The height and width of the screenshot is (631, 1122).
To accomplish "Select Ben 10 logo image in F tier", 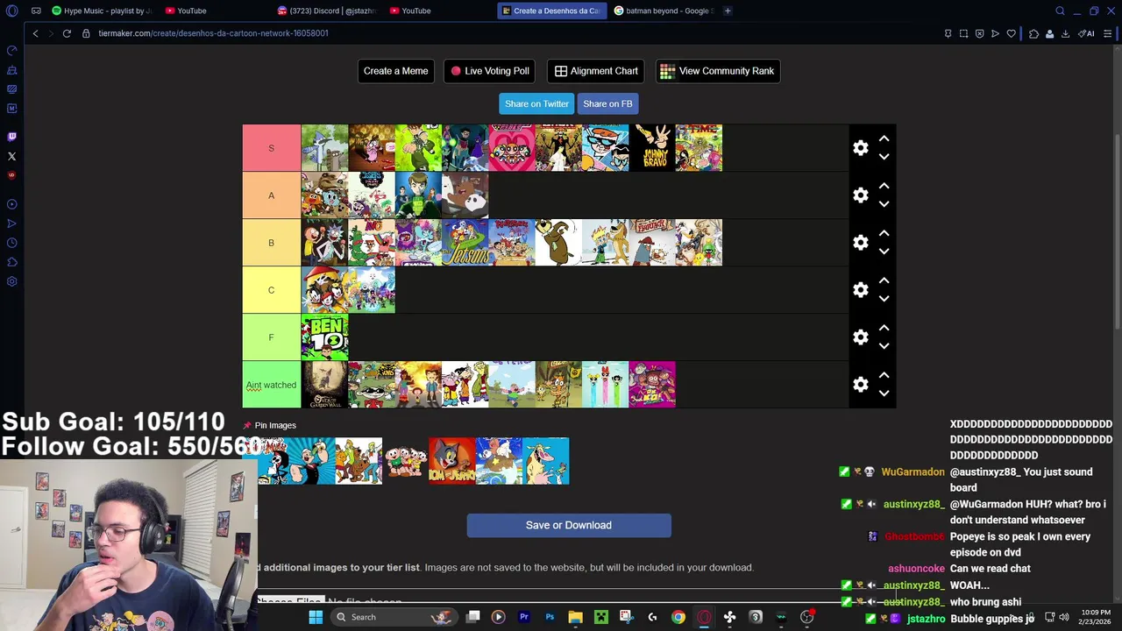I will (x=324, y=337).
